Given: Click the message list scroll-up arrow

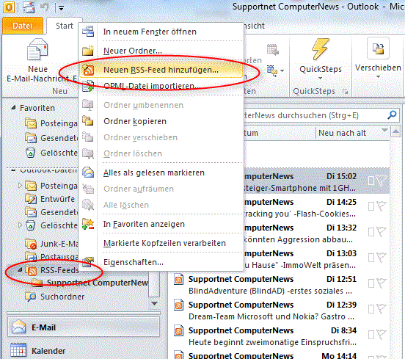Looking at the screenshot, I should (x=395, y=132).
